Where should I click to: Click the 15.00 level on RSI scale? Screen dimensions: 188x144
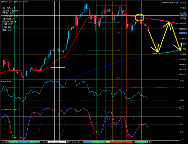click(182, 107)
